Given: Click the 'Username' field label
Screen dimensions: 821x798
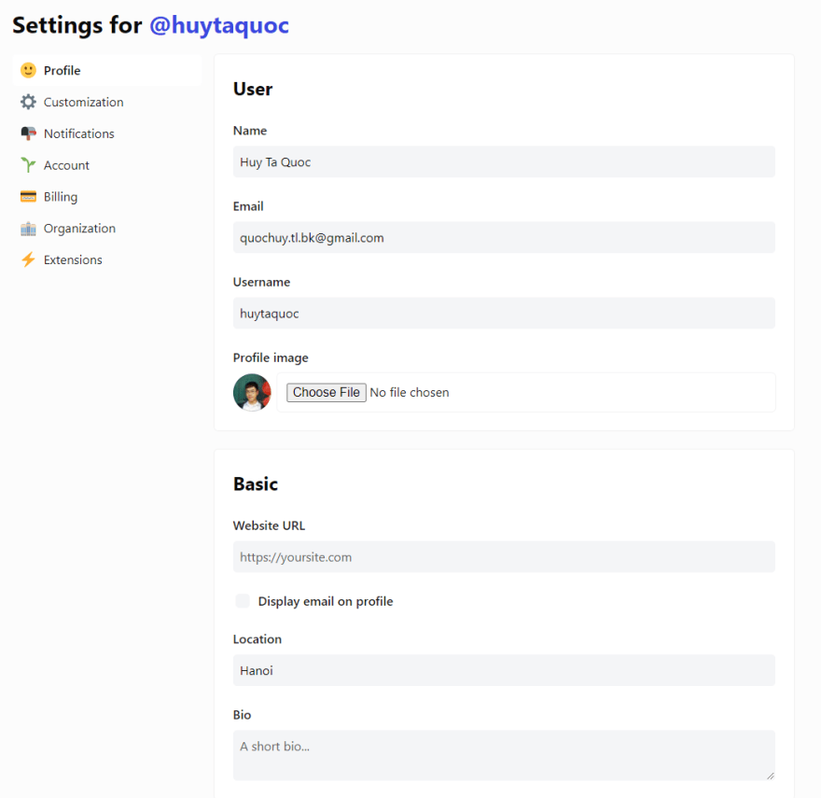Looking at the screenshot, I should point(262,282).
